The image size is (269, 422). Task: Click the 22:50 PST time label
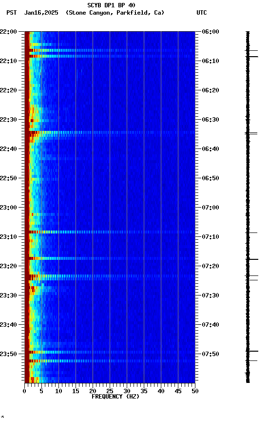point(8,178)
